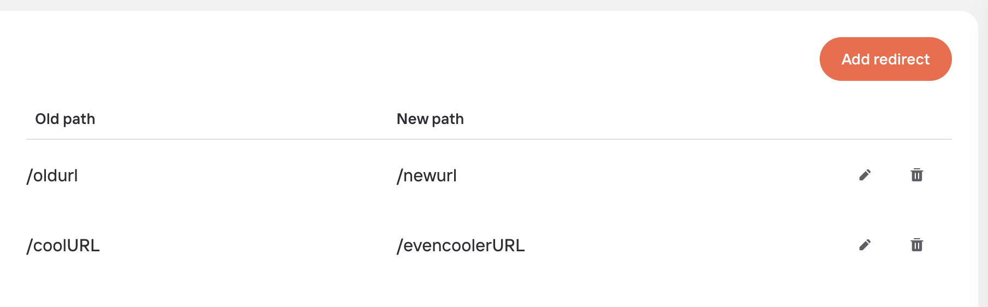988x307 pixels.
Task: Modify the redirect targeting /evencoolerURL
Action: pos(864,245)
